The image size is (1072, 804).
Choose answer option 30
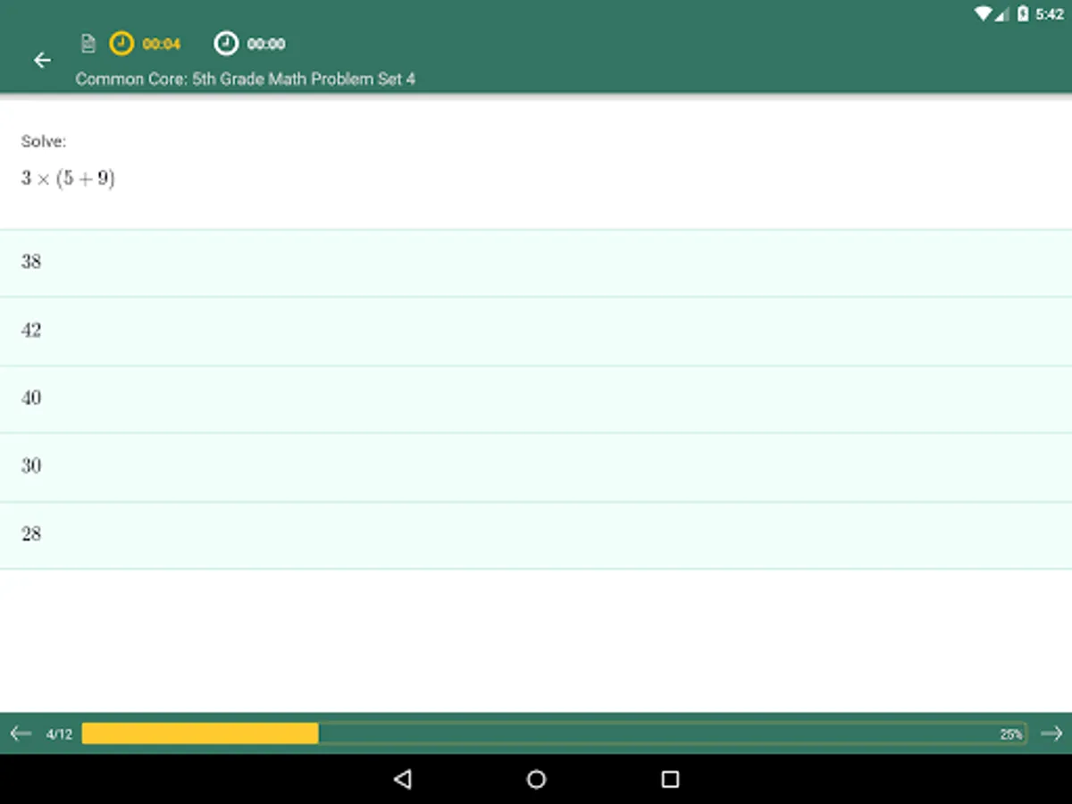(x=536, y=466)
